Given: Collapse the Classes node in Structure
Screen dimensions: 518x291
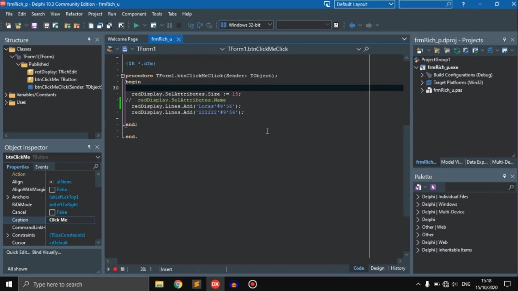Looking at the screenshot, I should [6, 49].
